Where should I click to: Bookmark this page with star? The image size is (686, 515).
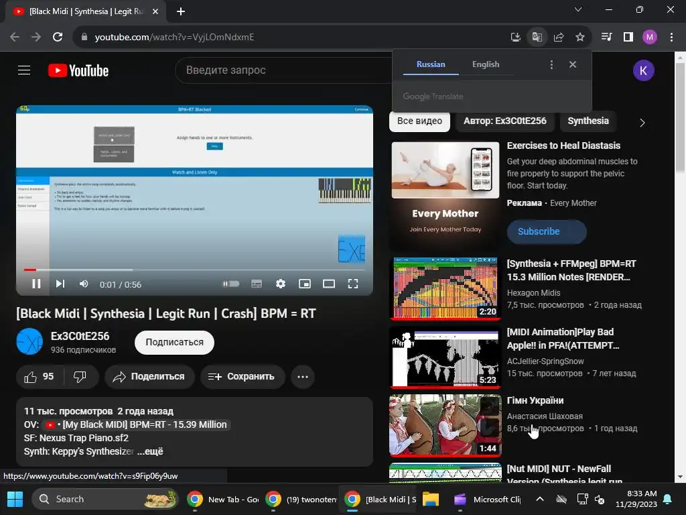tap(580, 38)
